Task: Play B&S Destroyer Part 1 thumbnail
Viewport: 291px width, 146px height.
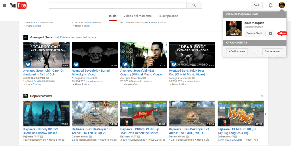Action: (x=192, y=114)
